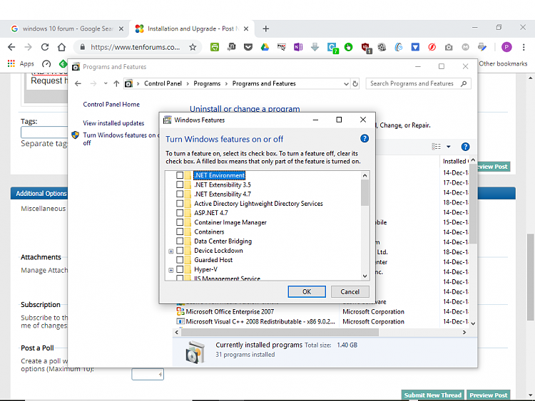Click the help icon in Windows Features dialog
This screenshot has height=401, width=535.
pos(365,138)
